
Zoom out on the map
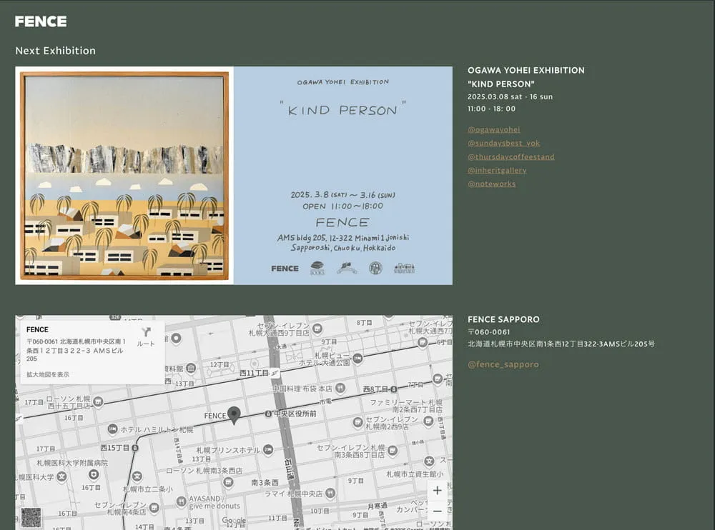437,511
